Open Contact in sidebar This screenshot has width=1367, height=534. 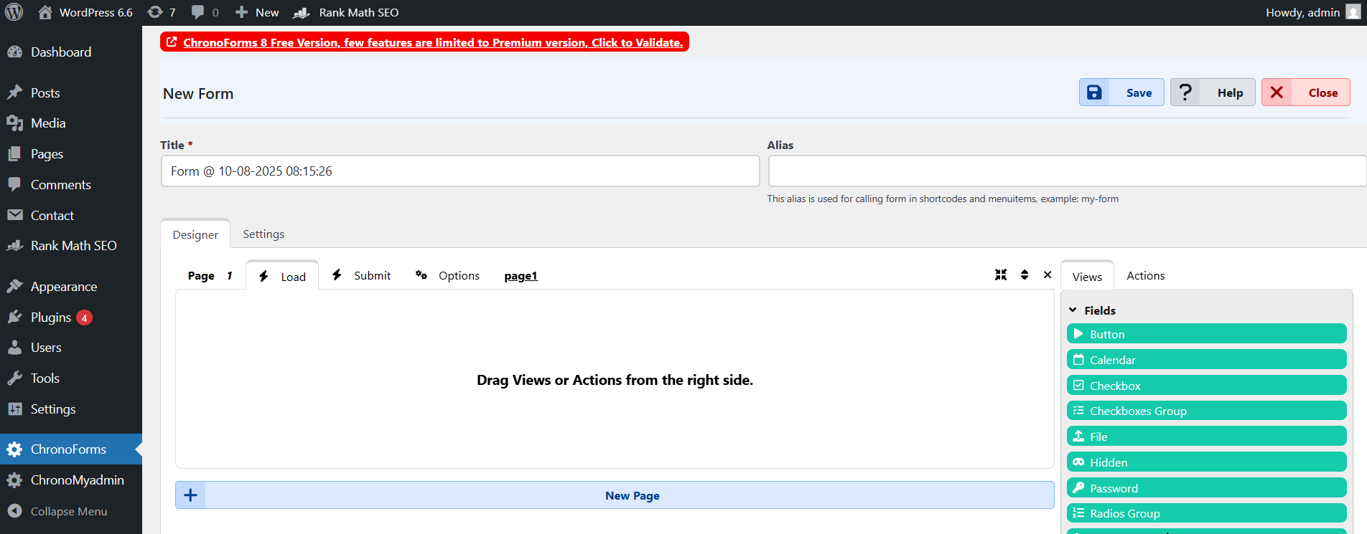[70, 216]
